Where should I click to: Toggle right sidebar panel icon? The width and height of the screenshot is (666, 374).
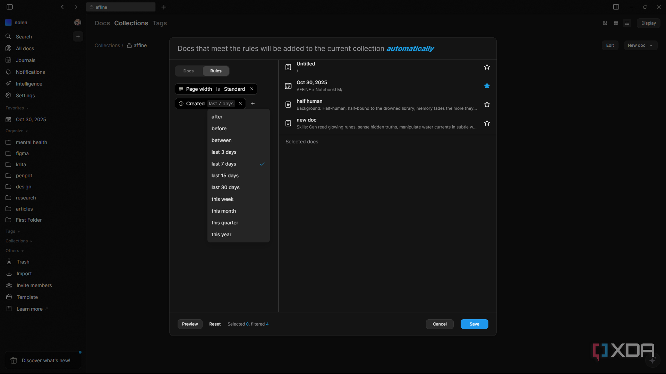coord(616,7)
